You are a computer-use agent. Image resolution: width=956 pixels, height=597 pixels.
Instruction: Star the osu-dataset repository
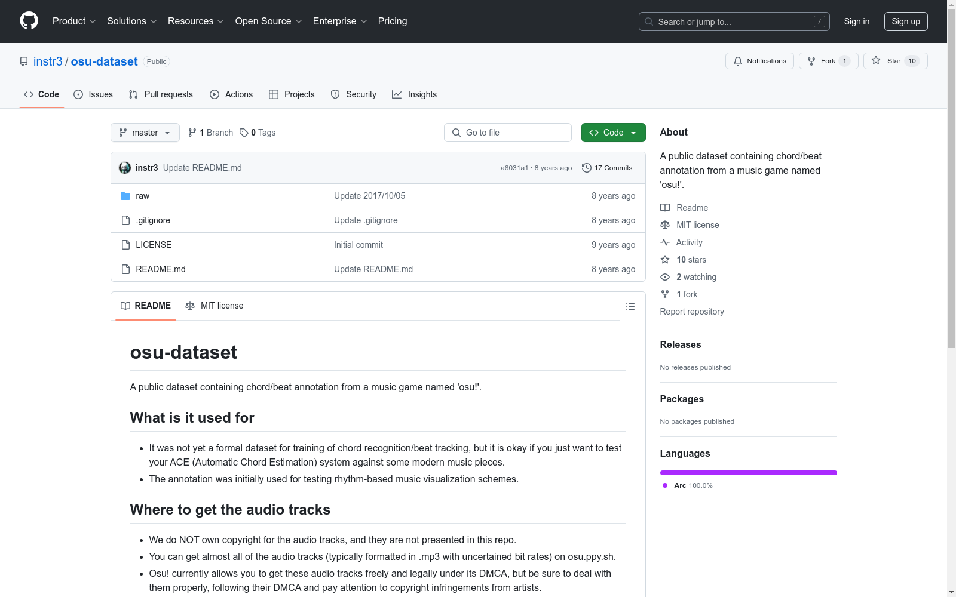pyautogui.click(x=895, y=61)
